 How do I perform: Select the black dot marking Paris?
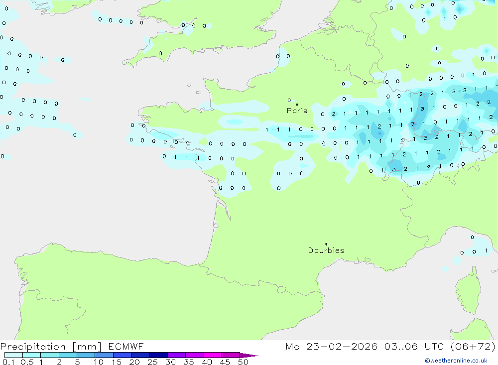297,104
